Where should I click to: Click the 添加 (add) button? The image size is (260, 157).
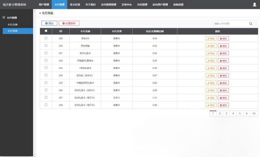click(49, 23)
